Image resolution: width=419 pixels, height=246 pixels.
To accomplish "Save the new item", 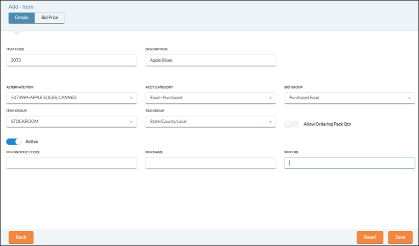I will point(400,237).
